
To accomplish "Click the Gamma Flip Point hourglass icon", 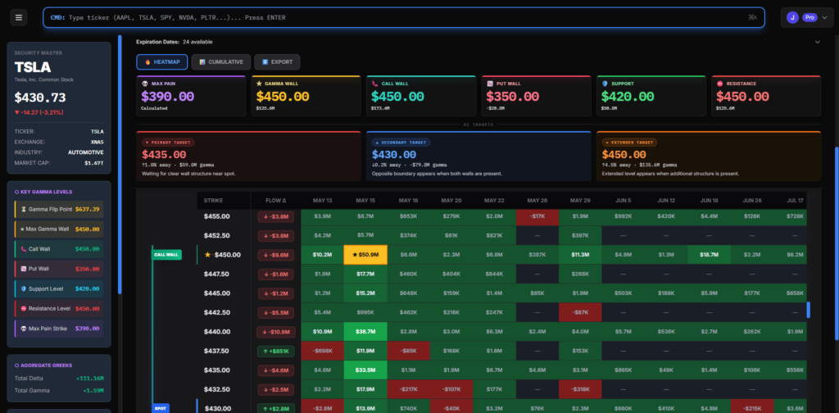I will (23, 209).
